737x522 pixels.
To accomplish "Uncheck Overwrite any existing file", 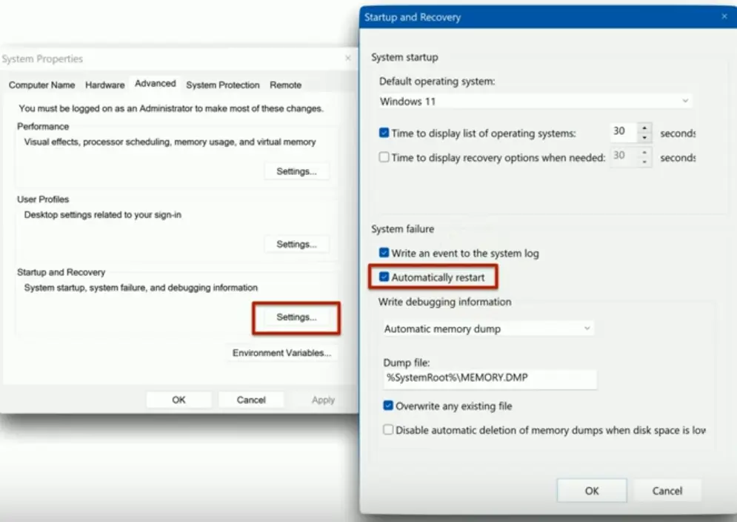I will click(388, 406).
